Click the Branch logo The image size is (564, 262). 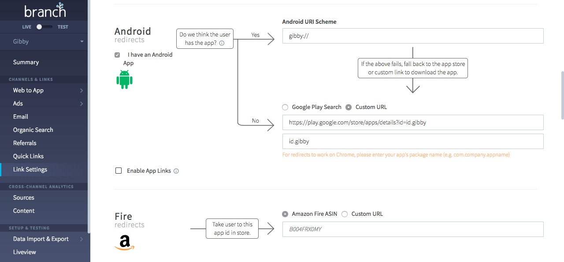pyautogui.click(x=45, y=11)
